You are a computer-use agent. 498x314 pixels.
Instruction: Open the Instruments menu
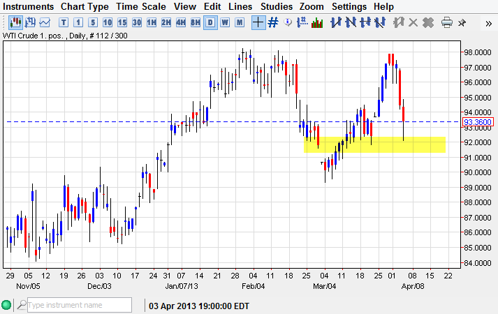click(x=29, y=6)
